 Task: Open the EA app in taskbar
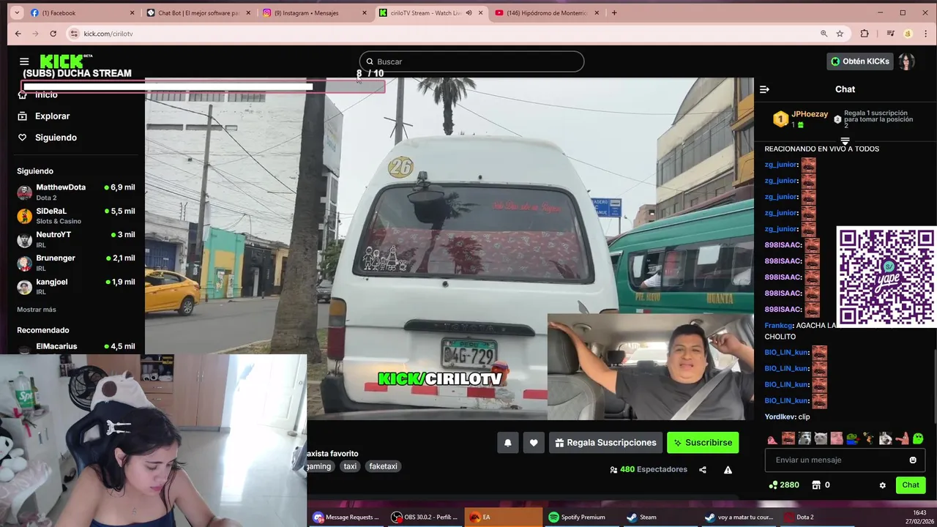pos(504,517)
